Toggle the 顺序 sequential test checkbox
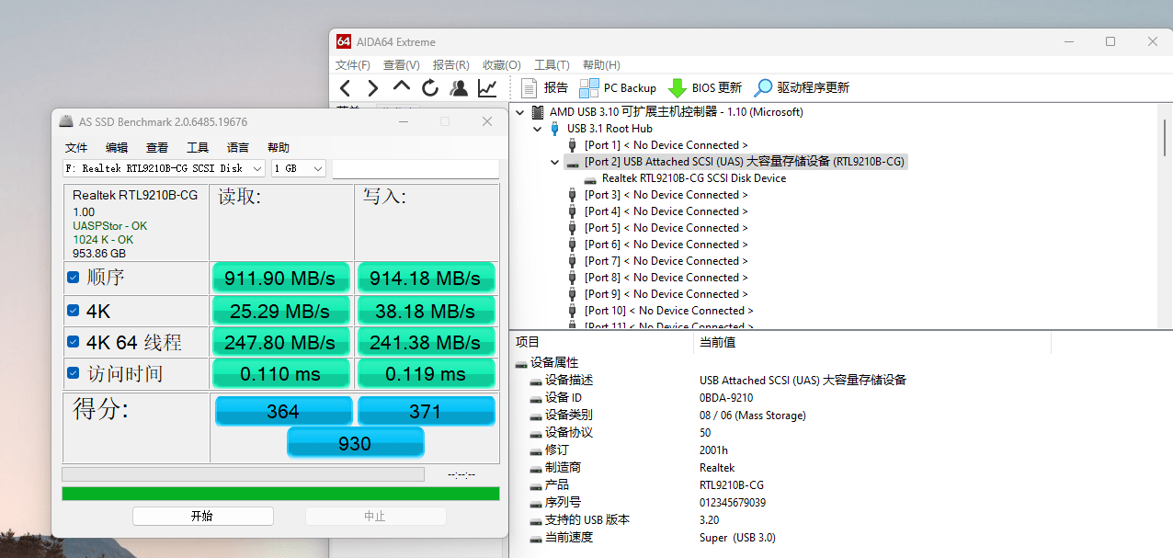 [74, 277]
